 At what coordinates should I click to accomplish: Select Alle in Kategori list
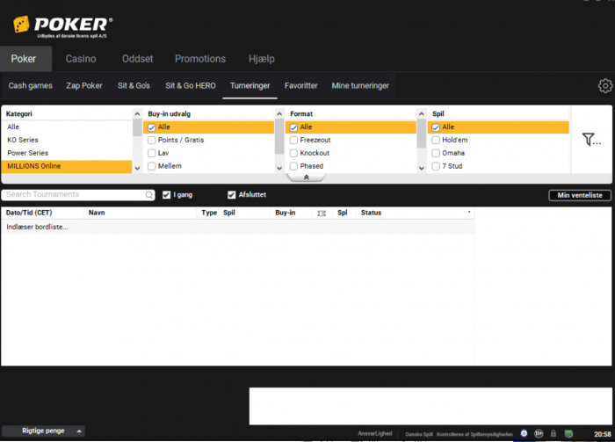[67, 127]
